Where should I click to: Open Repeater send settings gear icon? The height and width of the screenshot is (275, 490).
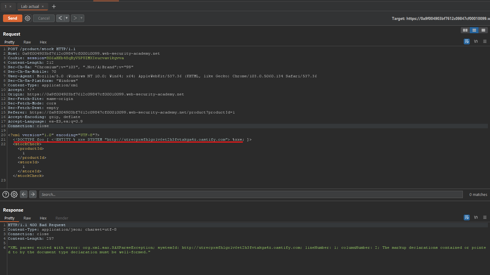coord(27,18)
